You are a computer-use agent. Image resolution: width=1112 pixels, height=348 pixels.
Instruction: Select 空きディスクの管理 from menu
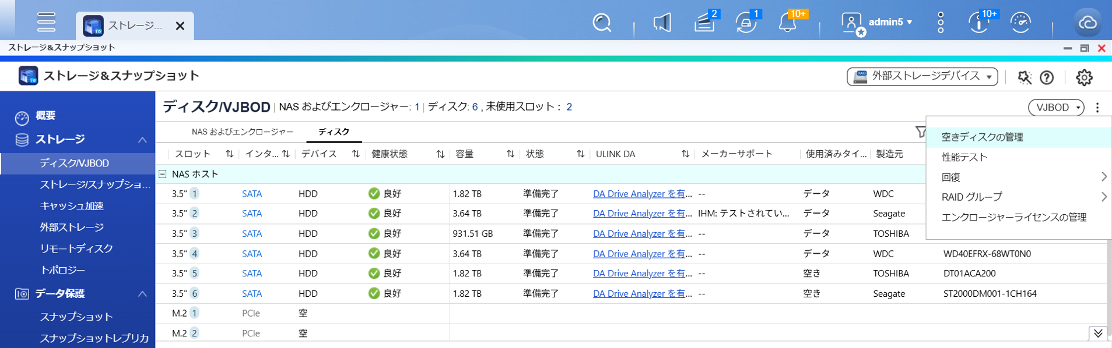(982, 137)
